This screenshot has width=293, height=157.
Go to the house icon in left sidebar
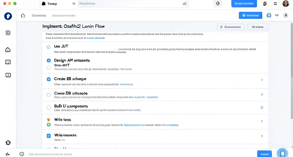[x=8, y=50]
